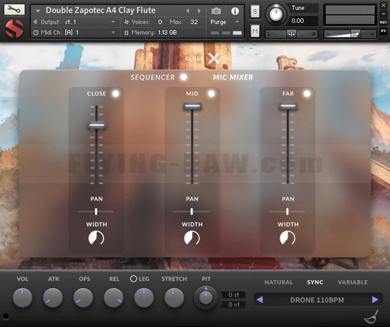390x327 pixels.
Task: Click the OFS offset knob
Action: click(x=83, y=298)
